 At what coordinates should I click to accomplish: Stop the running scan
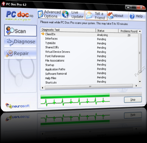pos(133,100)
